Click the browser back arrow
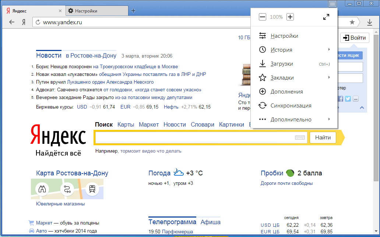380x237 pixels. point(12,22)
